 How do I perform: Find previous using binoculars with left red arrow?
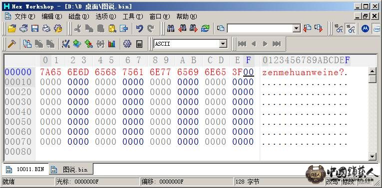(182, 29)
